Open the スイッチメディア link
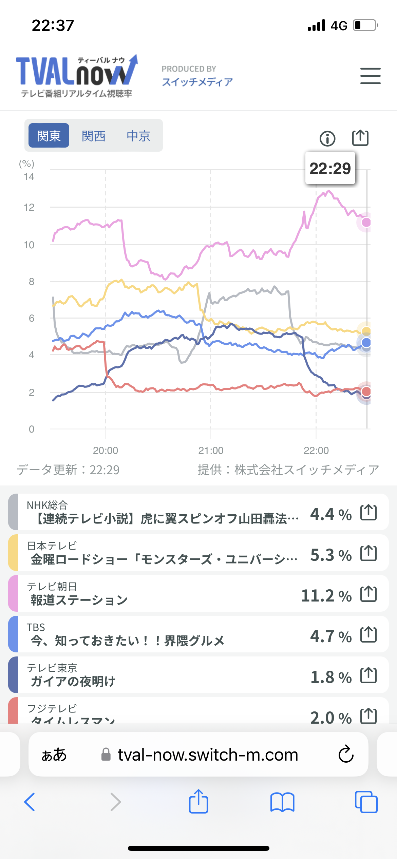This screenshot has height=859, width=397. [x=197, y=82]
